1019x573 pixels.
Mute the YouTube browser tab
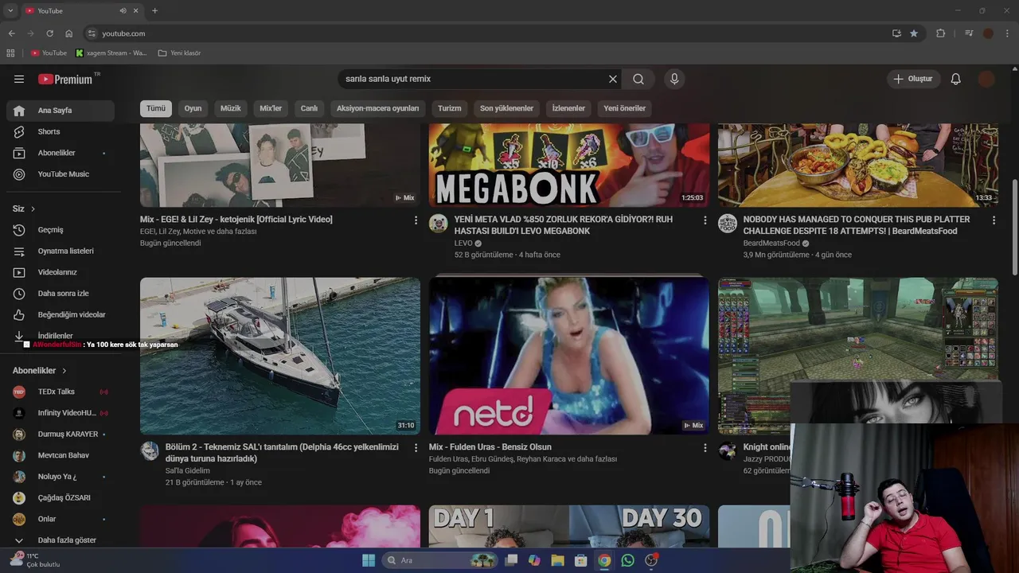(x=123, y=10)
